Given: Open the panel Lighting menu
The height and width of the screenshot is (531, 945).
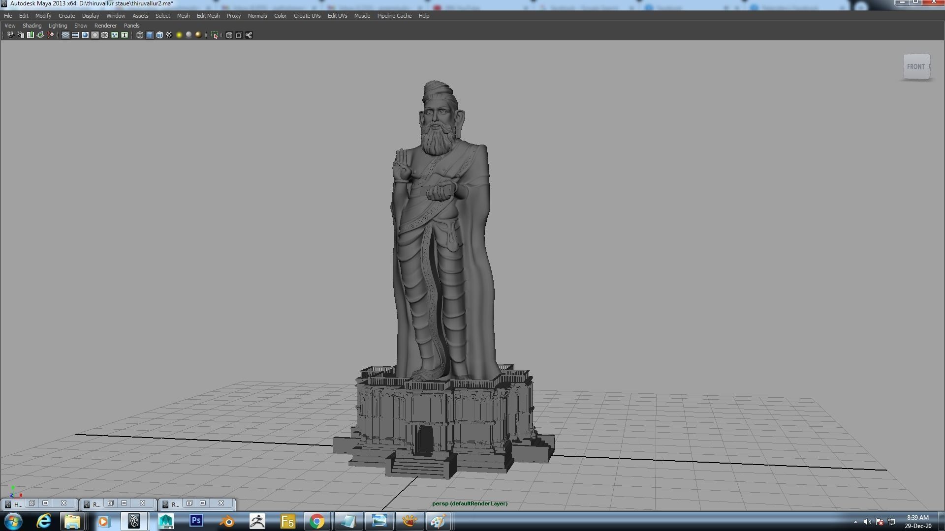Looking at the screenshot, I should pos(58,26).
